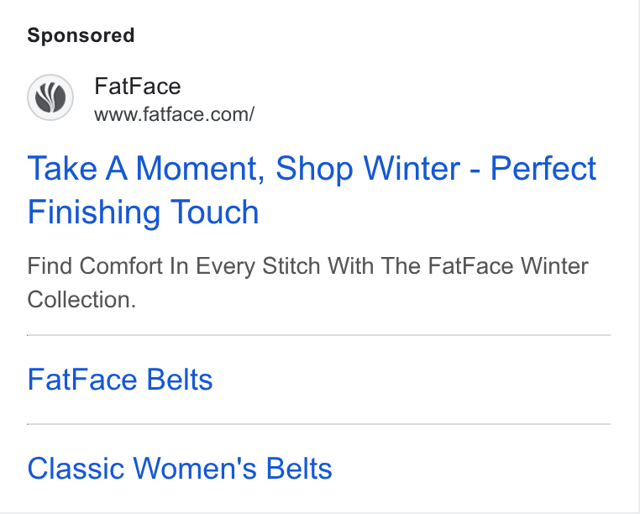Open the Classic Women's Belts sitelink
The height and width of the screenshot is (514, 640).
(180, 469)
